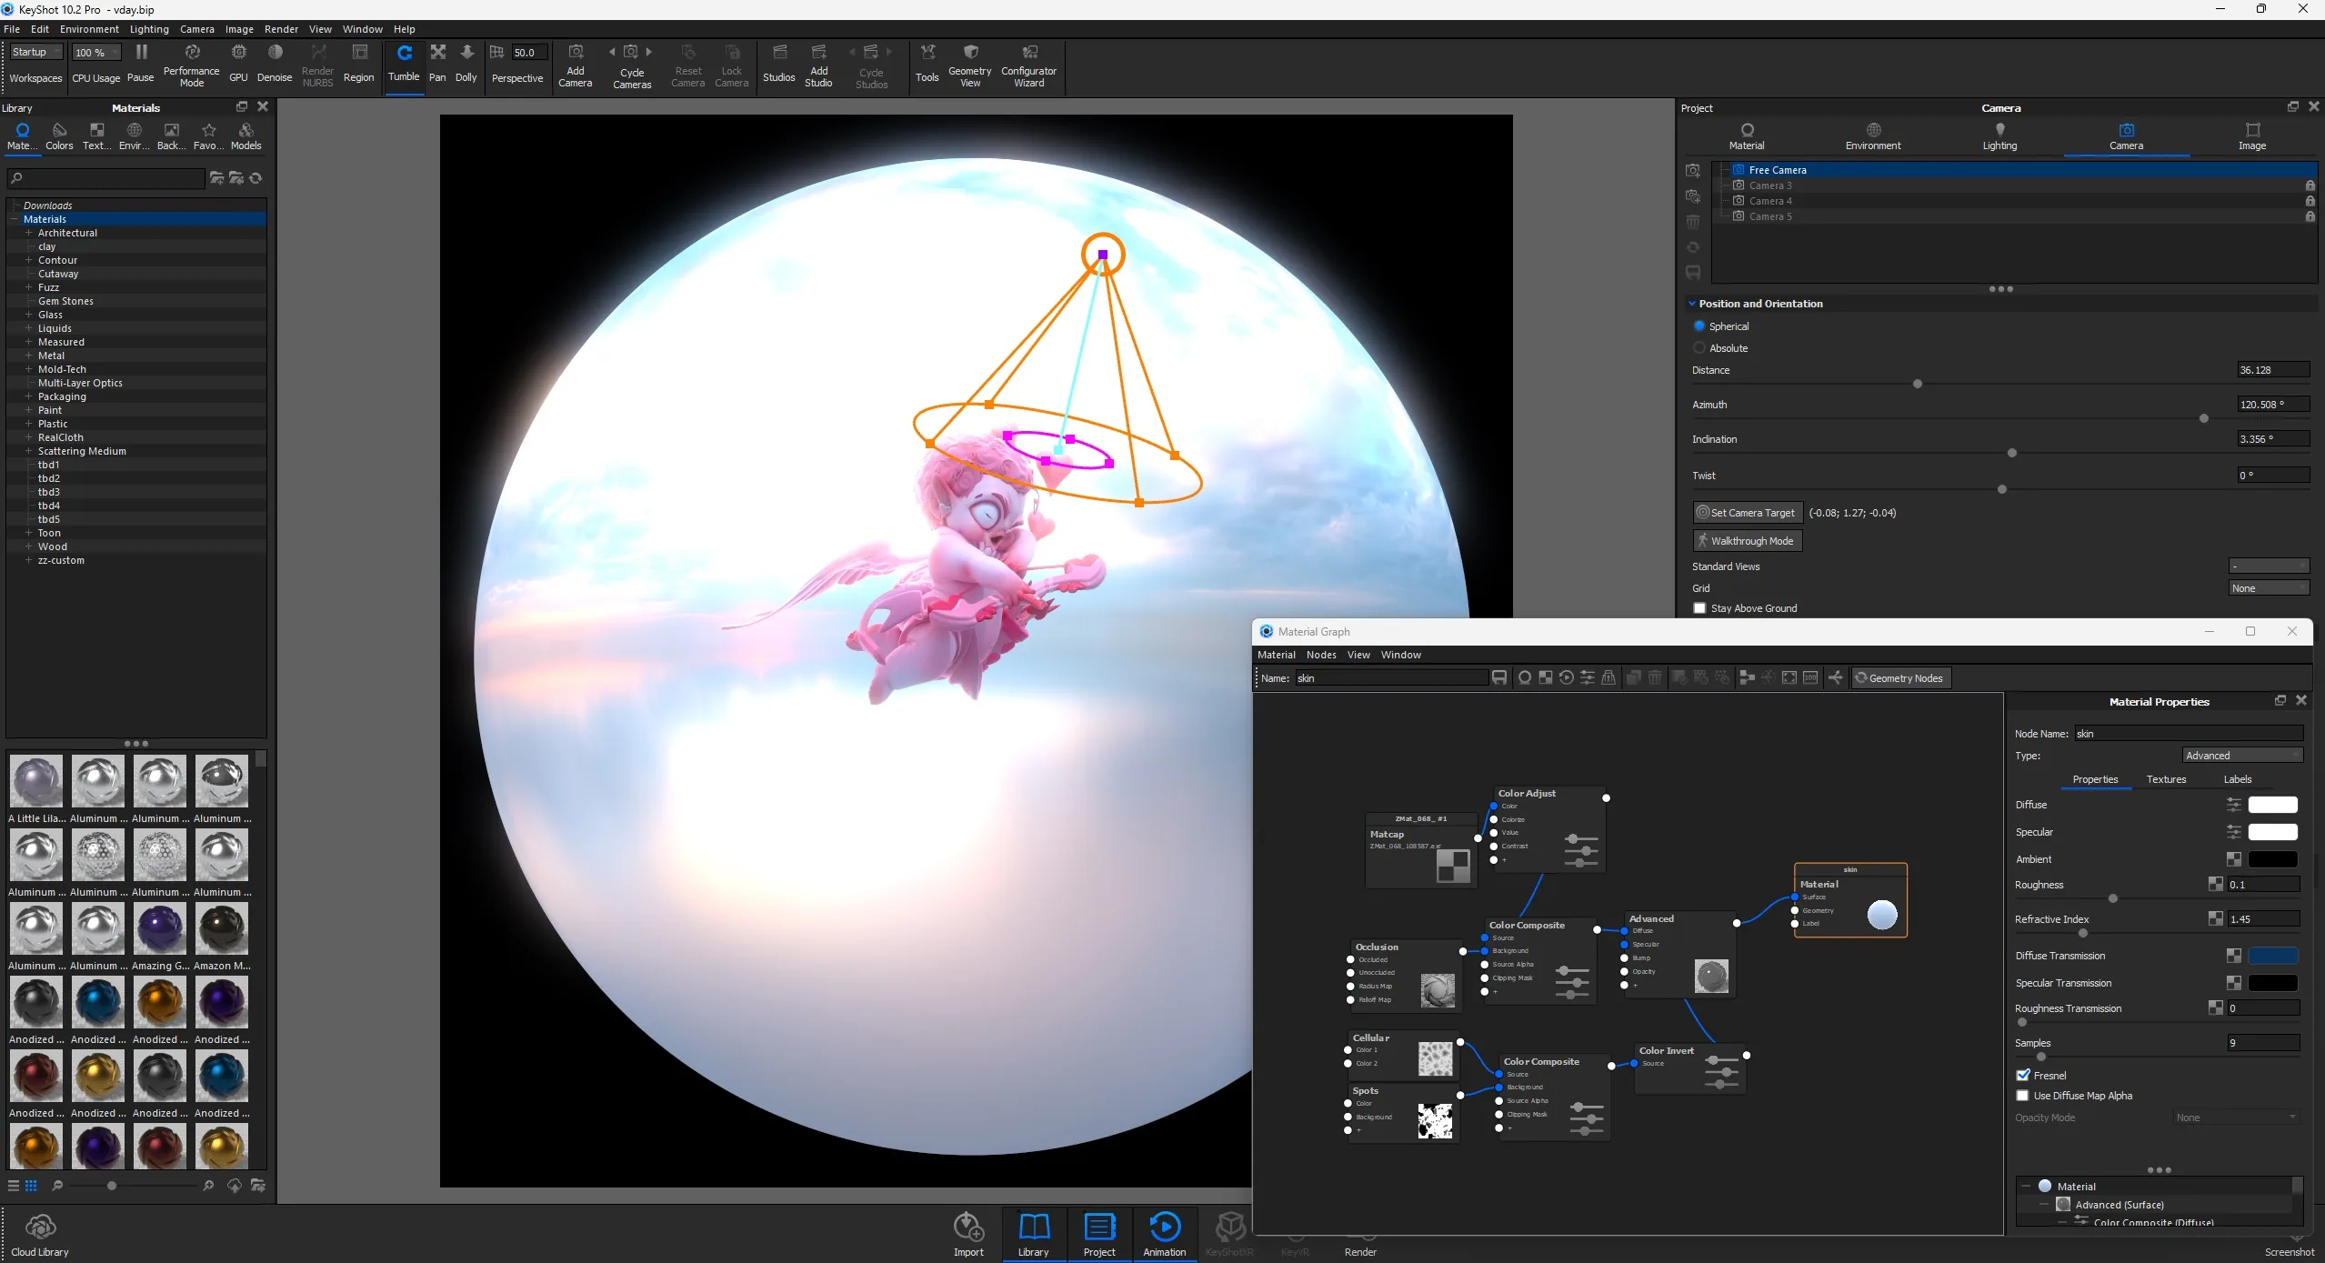Open the Tools menu icon
Screen dimensions: 2325x1263
coord(927,63)
